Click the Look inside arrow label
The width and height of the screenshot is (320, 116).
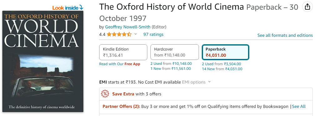click(68, 8)
